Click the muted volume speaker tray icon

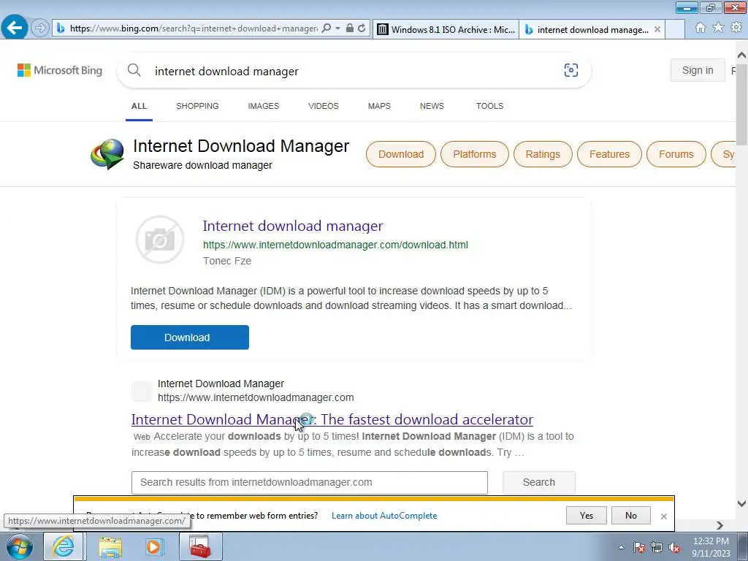click(674, 547)
